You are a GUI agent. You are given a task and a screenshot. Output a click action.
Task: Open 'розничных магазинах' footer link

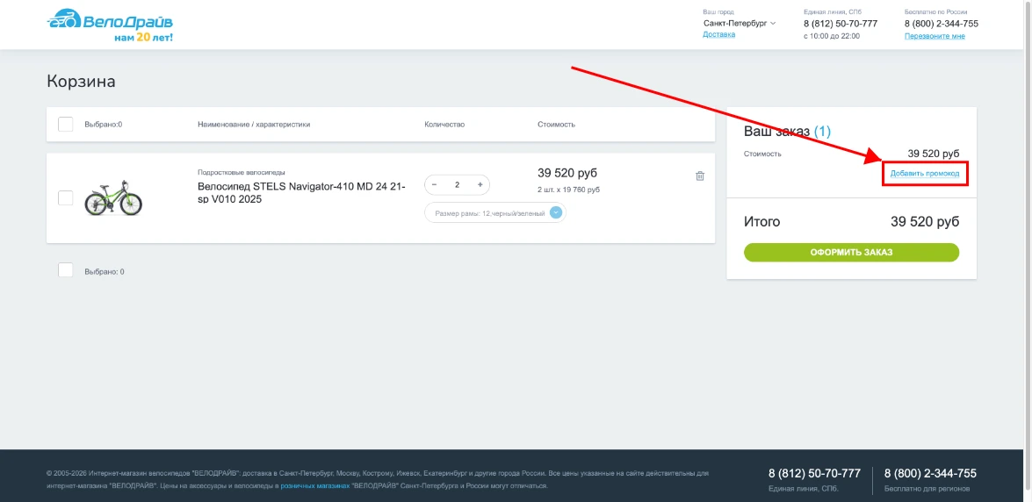tap(314, 485)
